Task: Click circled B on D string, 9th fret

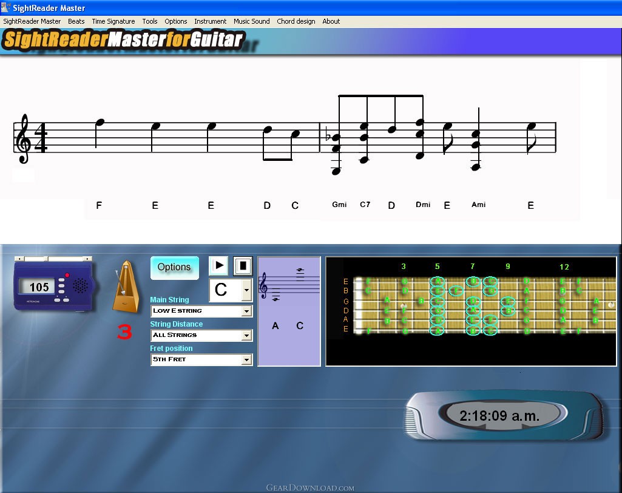Action: 508,311
